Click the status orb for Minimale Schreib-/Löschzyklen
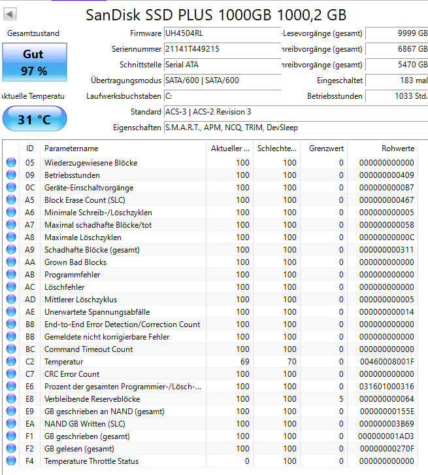This screenshot has width=428, height=475. click(11, 213)
